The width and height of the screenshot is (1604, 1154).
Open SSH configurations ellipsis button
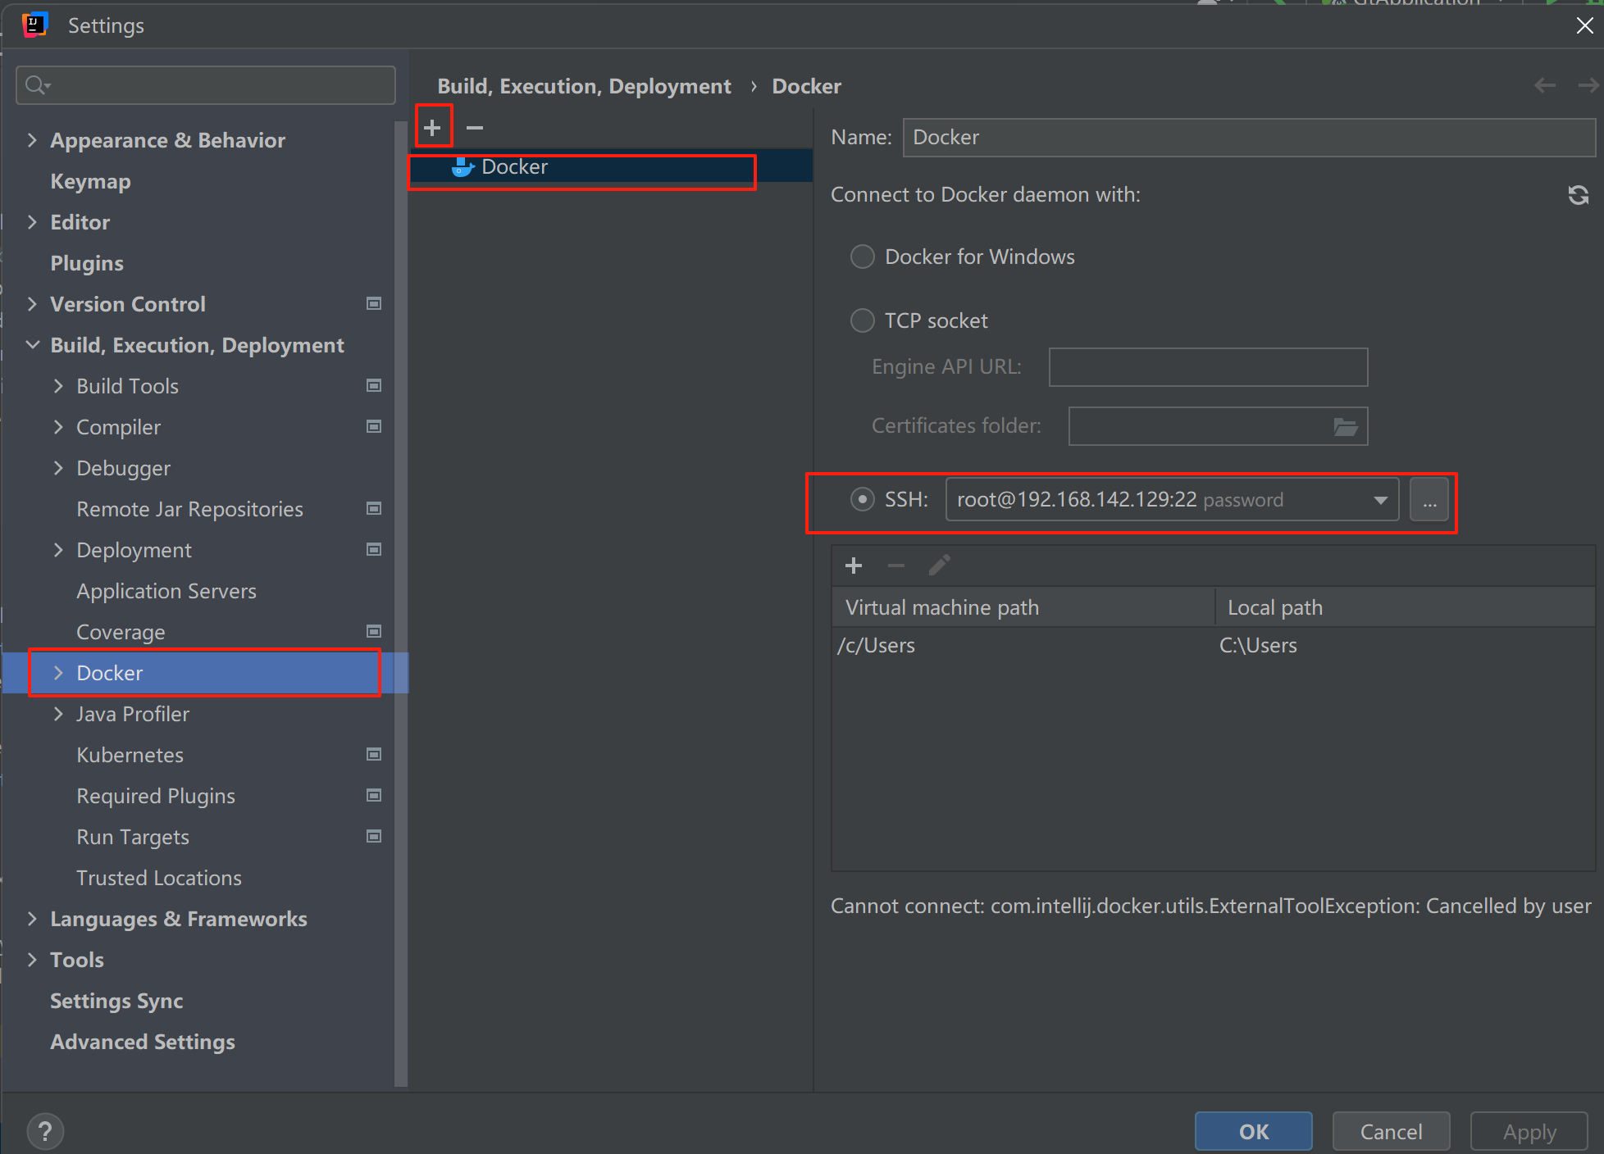[x=1429, y=500]
